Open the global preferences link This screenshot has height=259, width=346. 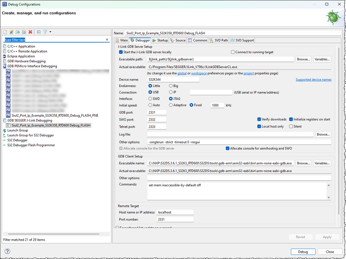(182, 73)
